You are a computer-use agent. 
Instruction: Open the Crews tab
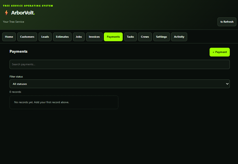click(145, 37)
